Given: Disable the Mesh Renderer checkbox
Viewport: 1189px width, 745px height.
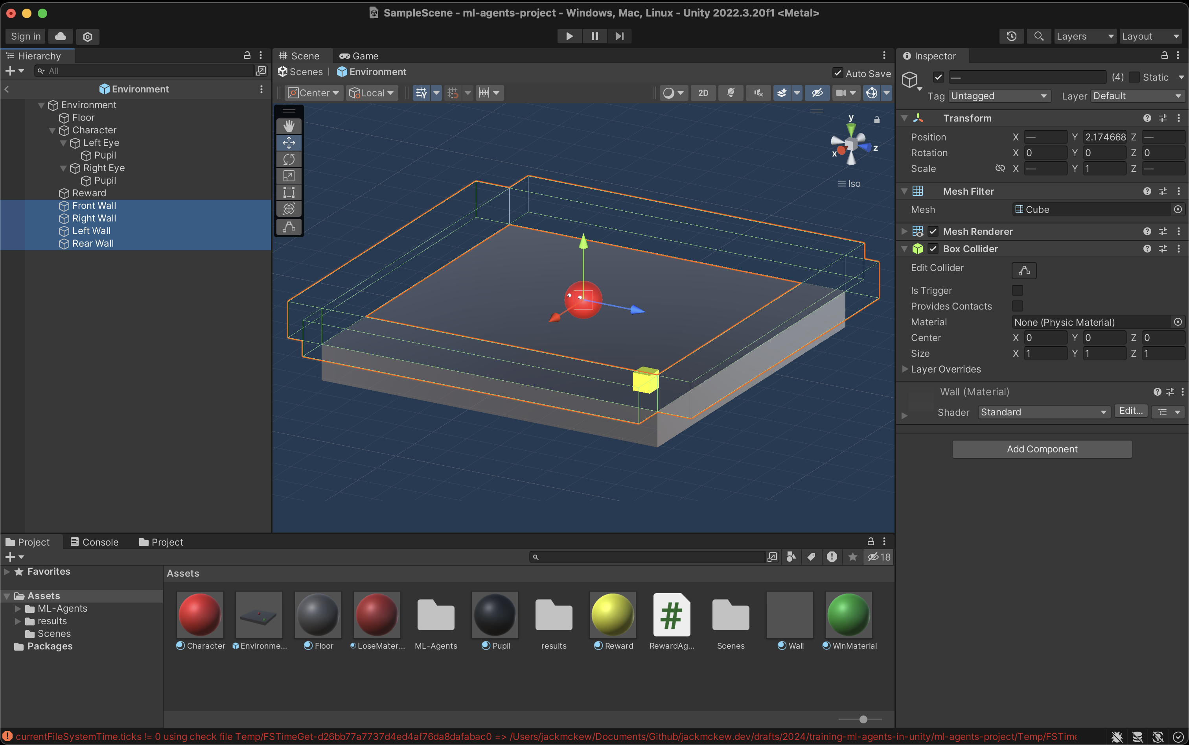Looking at the screenshot, I should 933,231.
